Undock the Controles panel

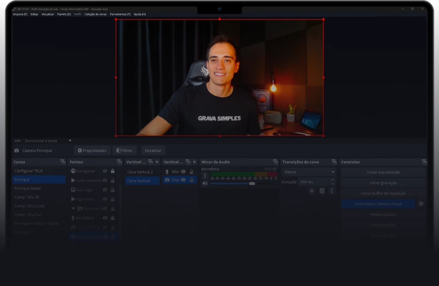click(424, 162)
